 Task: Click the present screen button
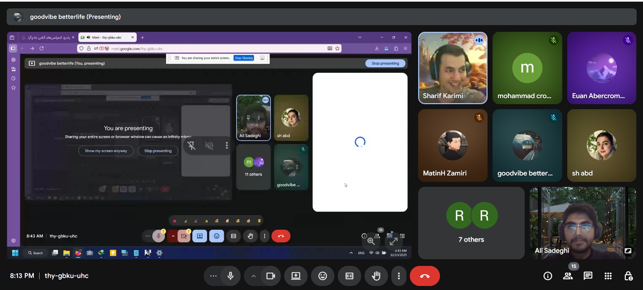point(296,276)
